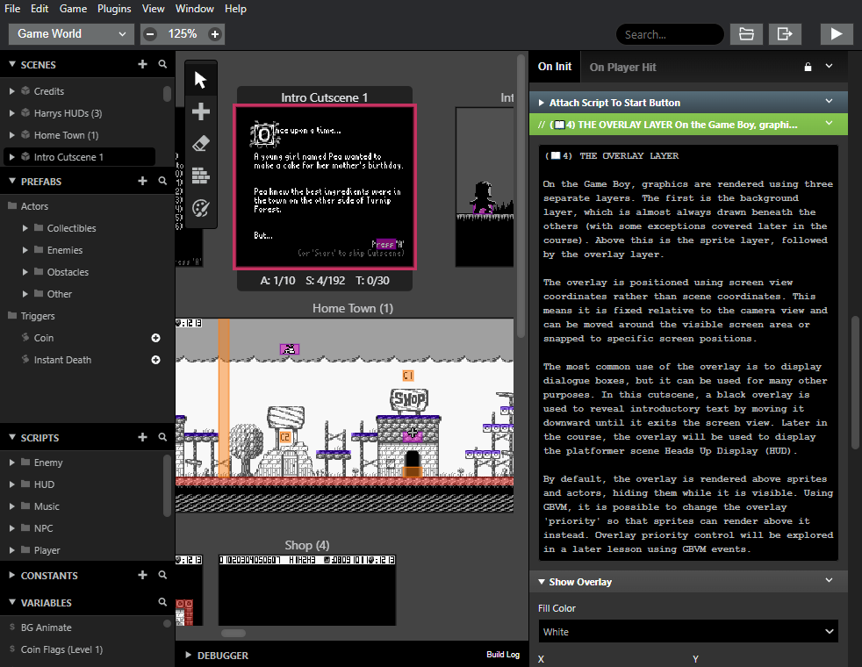Open the File menu
The image size is (862, 667).
[x=12, y=9]
